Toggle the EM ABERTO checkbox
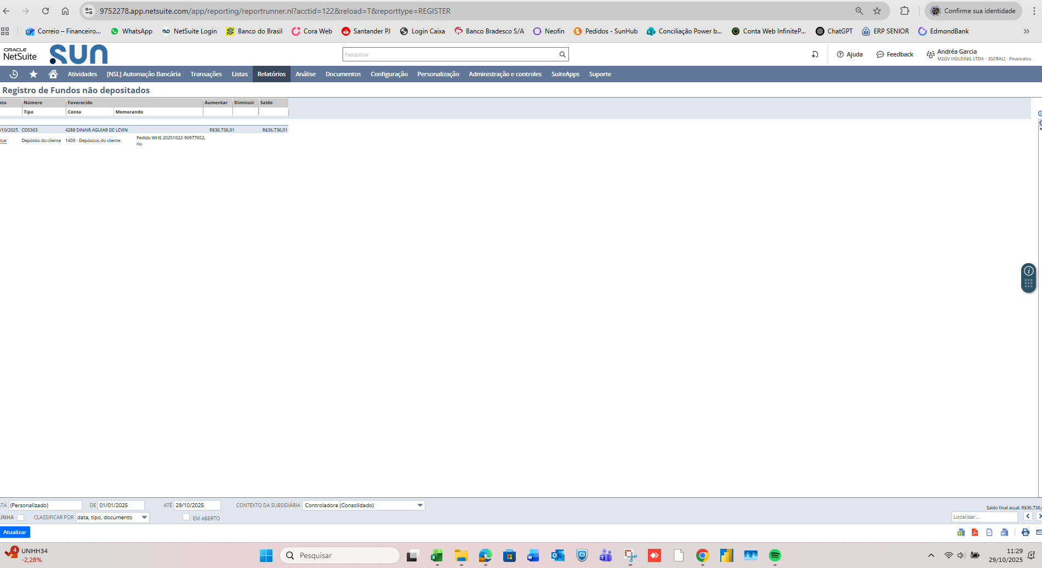Screen dimensions: 1042x568 coord(186,517)
